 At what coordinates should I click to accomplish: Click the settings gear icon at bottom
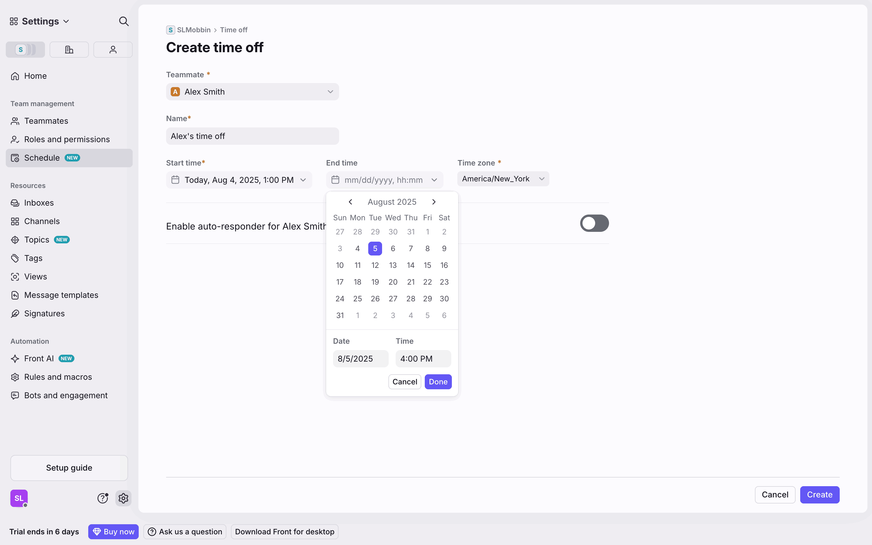tap(123, 498)
